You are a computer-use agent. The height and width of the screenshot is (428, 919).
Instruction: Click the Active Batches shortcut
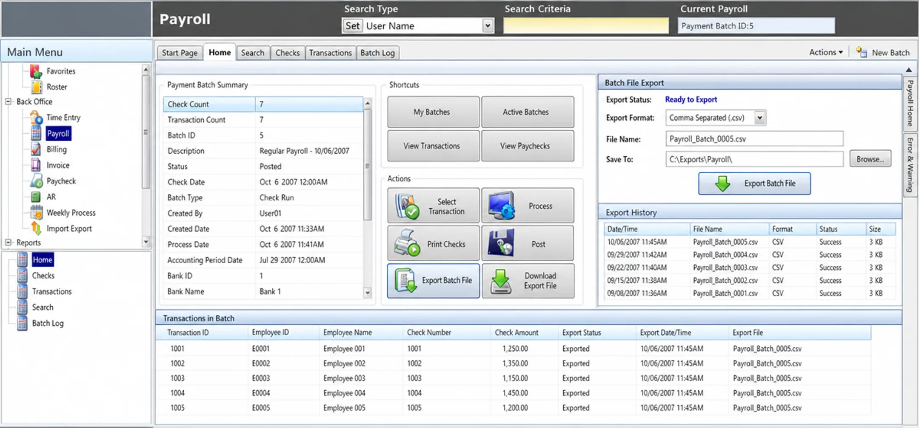click(x=528, y=112)
